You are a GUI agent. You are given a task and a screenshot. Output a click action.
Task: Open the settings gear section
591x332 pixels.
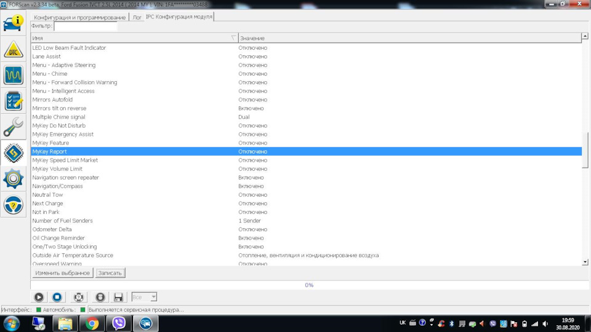[13, 179]
